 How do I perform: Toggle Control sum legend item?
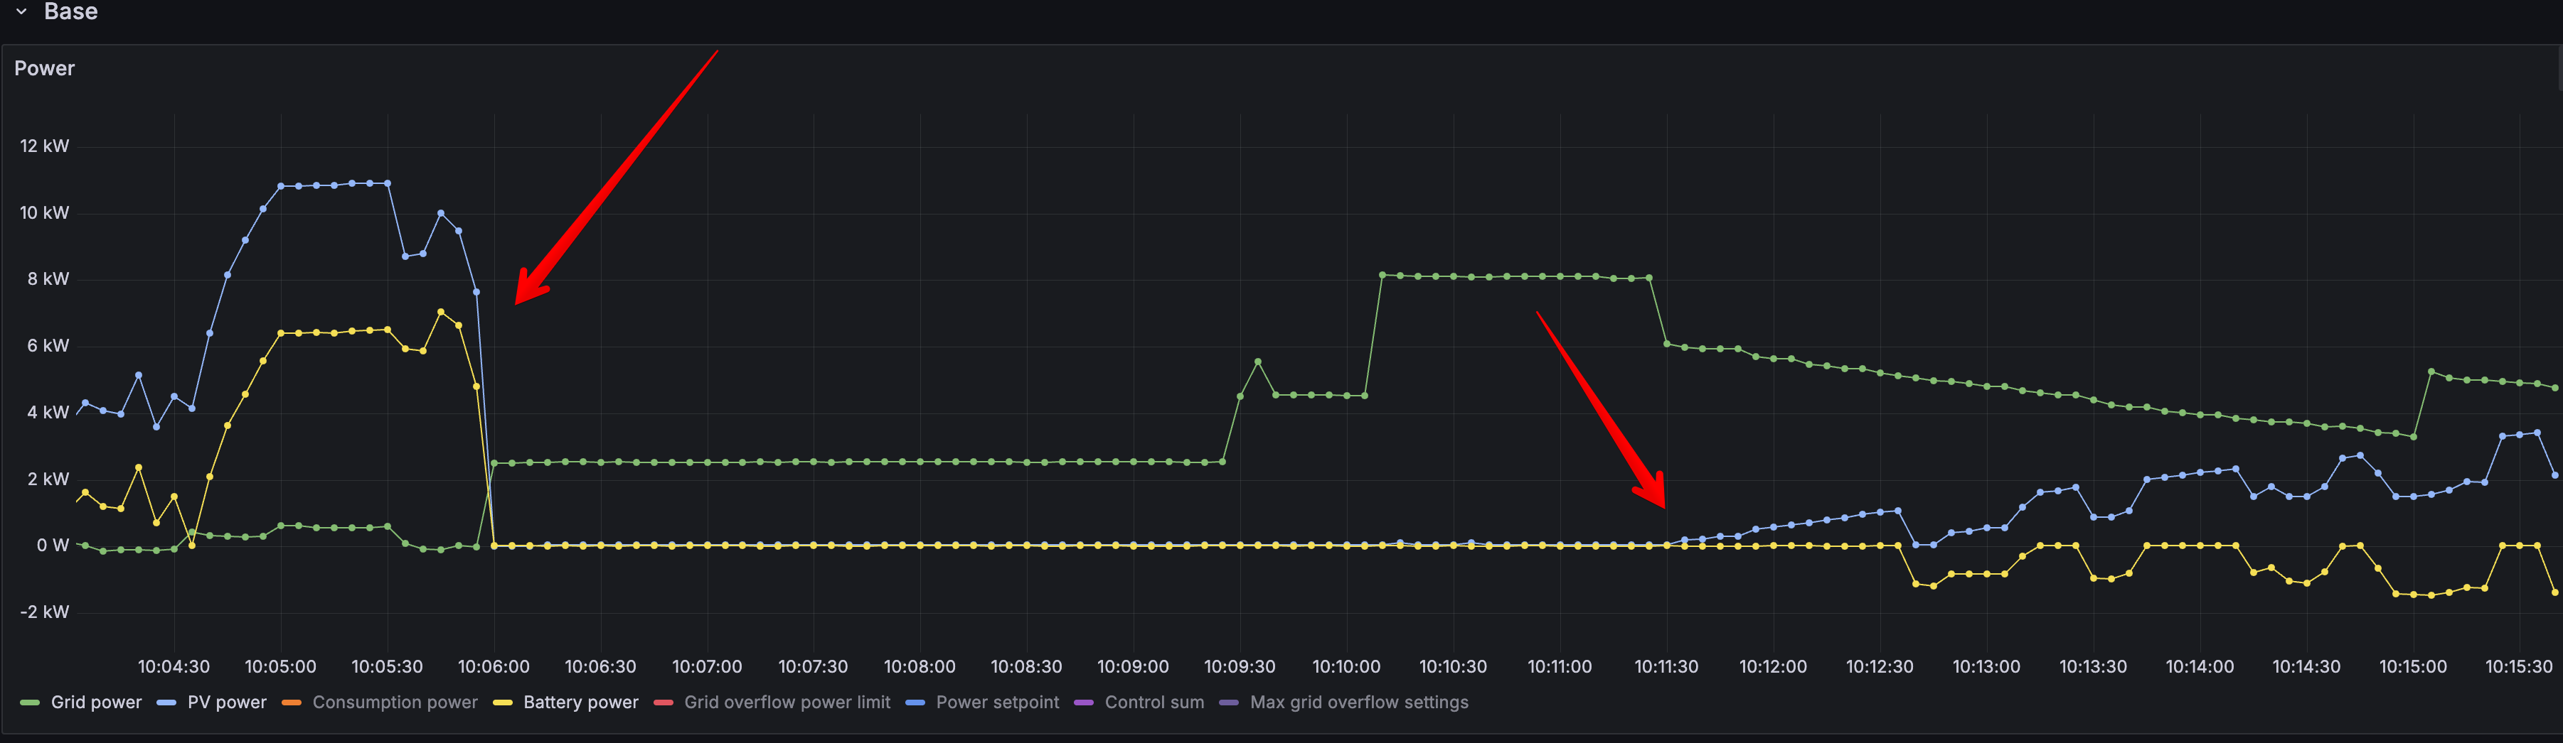[x=1154, y=703]
